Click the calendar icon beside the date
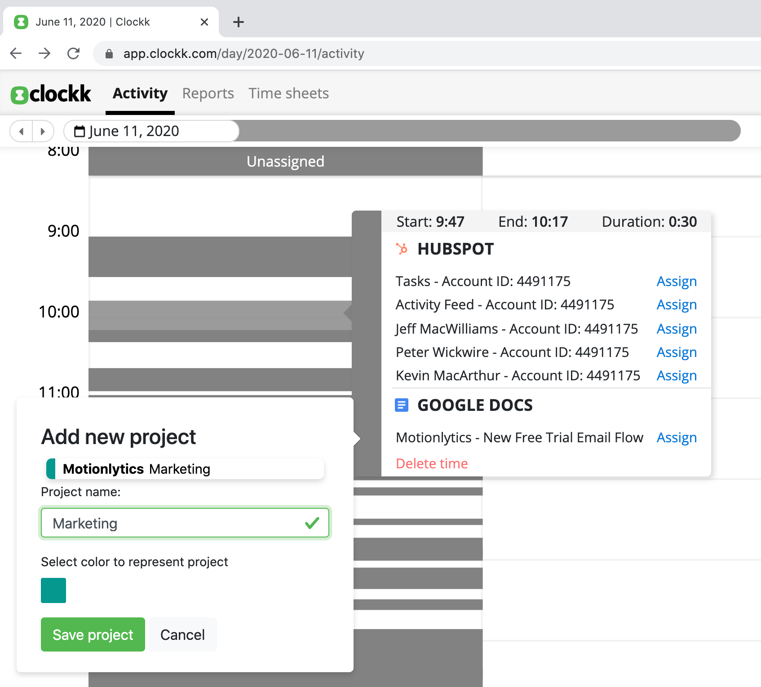Viewport: 761px width, 687px height. (x=80, y=132)
